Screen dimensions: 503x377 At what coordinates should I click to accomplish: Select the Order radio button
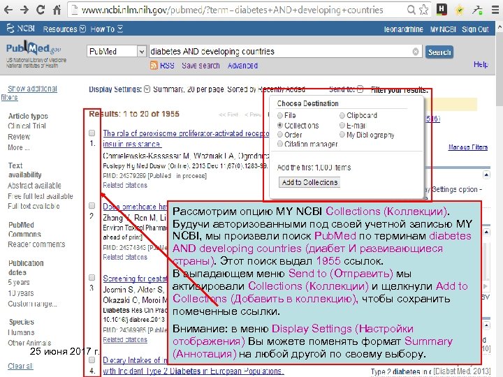280,135
